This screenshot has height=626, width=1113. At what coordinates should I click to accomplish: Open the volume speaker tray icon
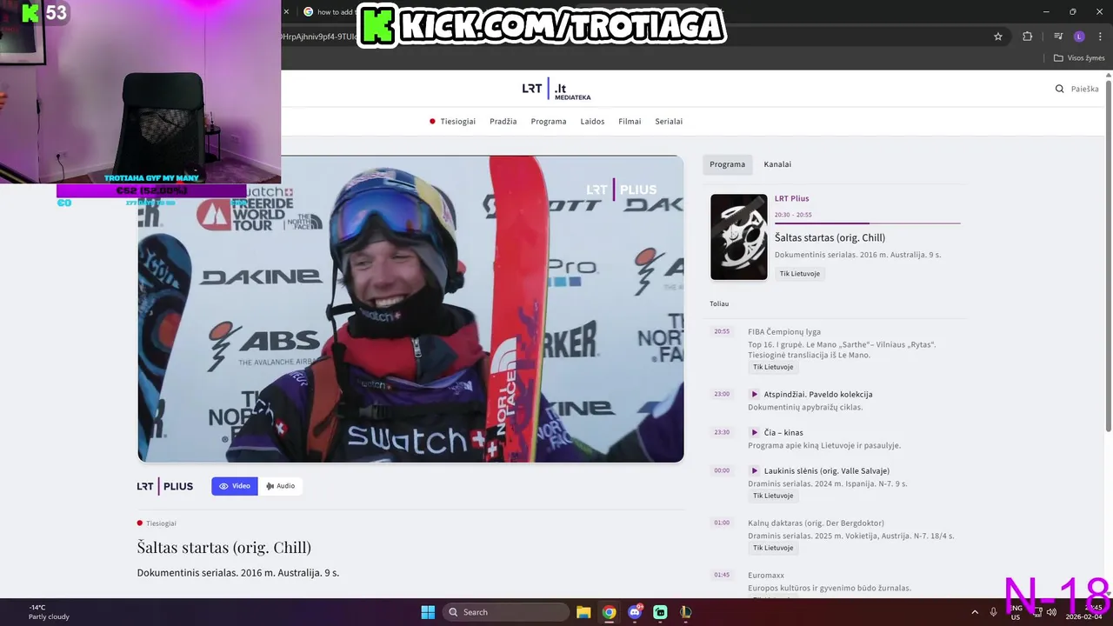1051,612
